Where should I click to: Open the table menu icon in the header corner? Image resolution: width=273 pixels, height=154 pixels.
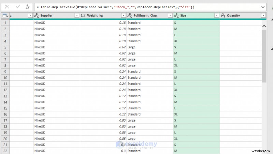coord(5,16)
